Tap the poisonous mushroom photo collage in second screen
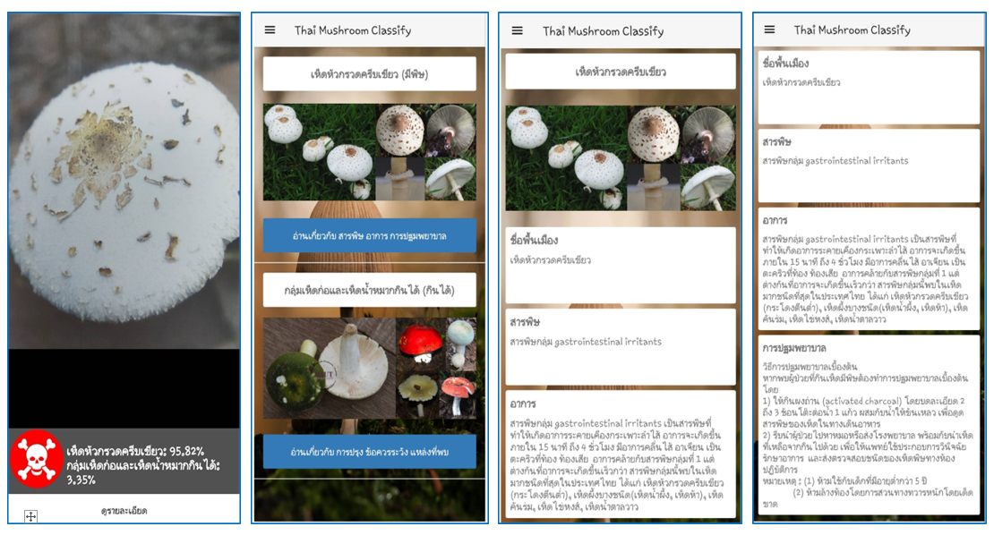The image size is (994, 535). click(369, 152)
